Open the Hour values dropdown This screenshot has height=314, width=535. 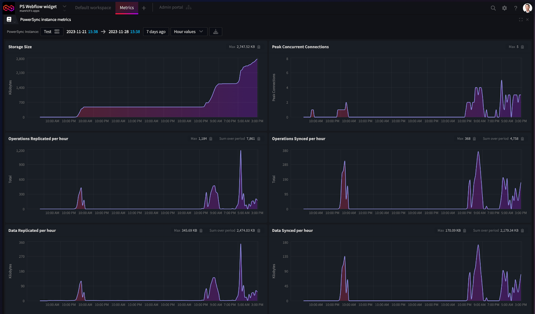pyautogui.click(x=189, y=32)
